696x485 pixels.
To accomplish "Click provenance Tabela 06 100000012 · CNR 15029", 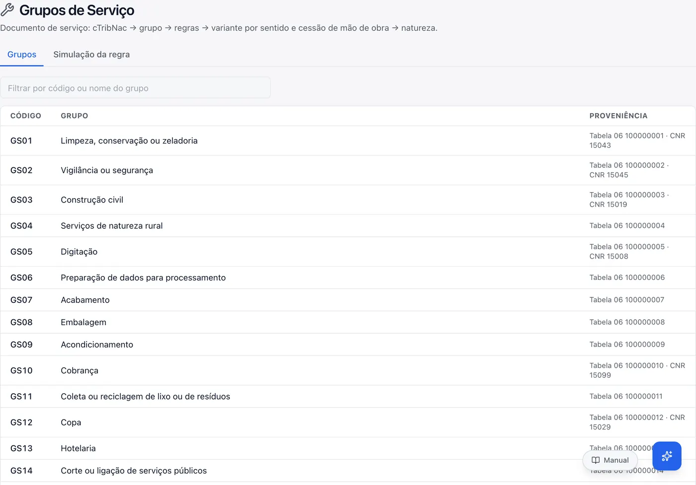I will coord(637,422).
